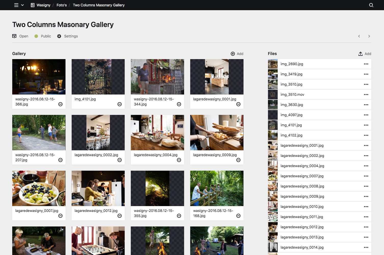The width and height of the screenshot is (384, 255).
Task: Remove lagaredewasigny_0012.jpg from gallery
Action: tap(120, 216)
